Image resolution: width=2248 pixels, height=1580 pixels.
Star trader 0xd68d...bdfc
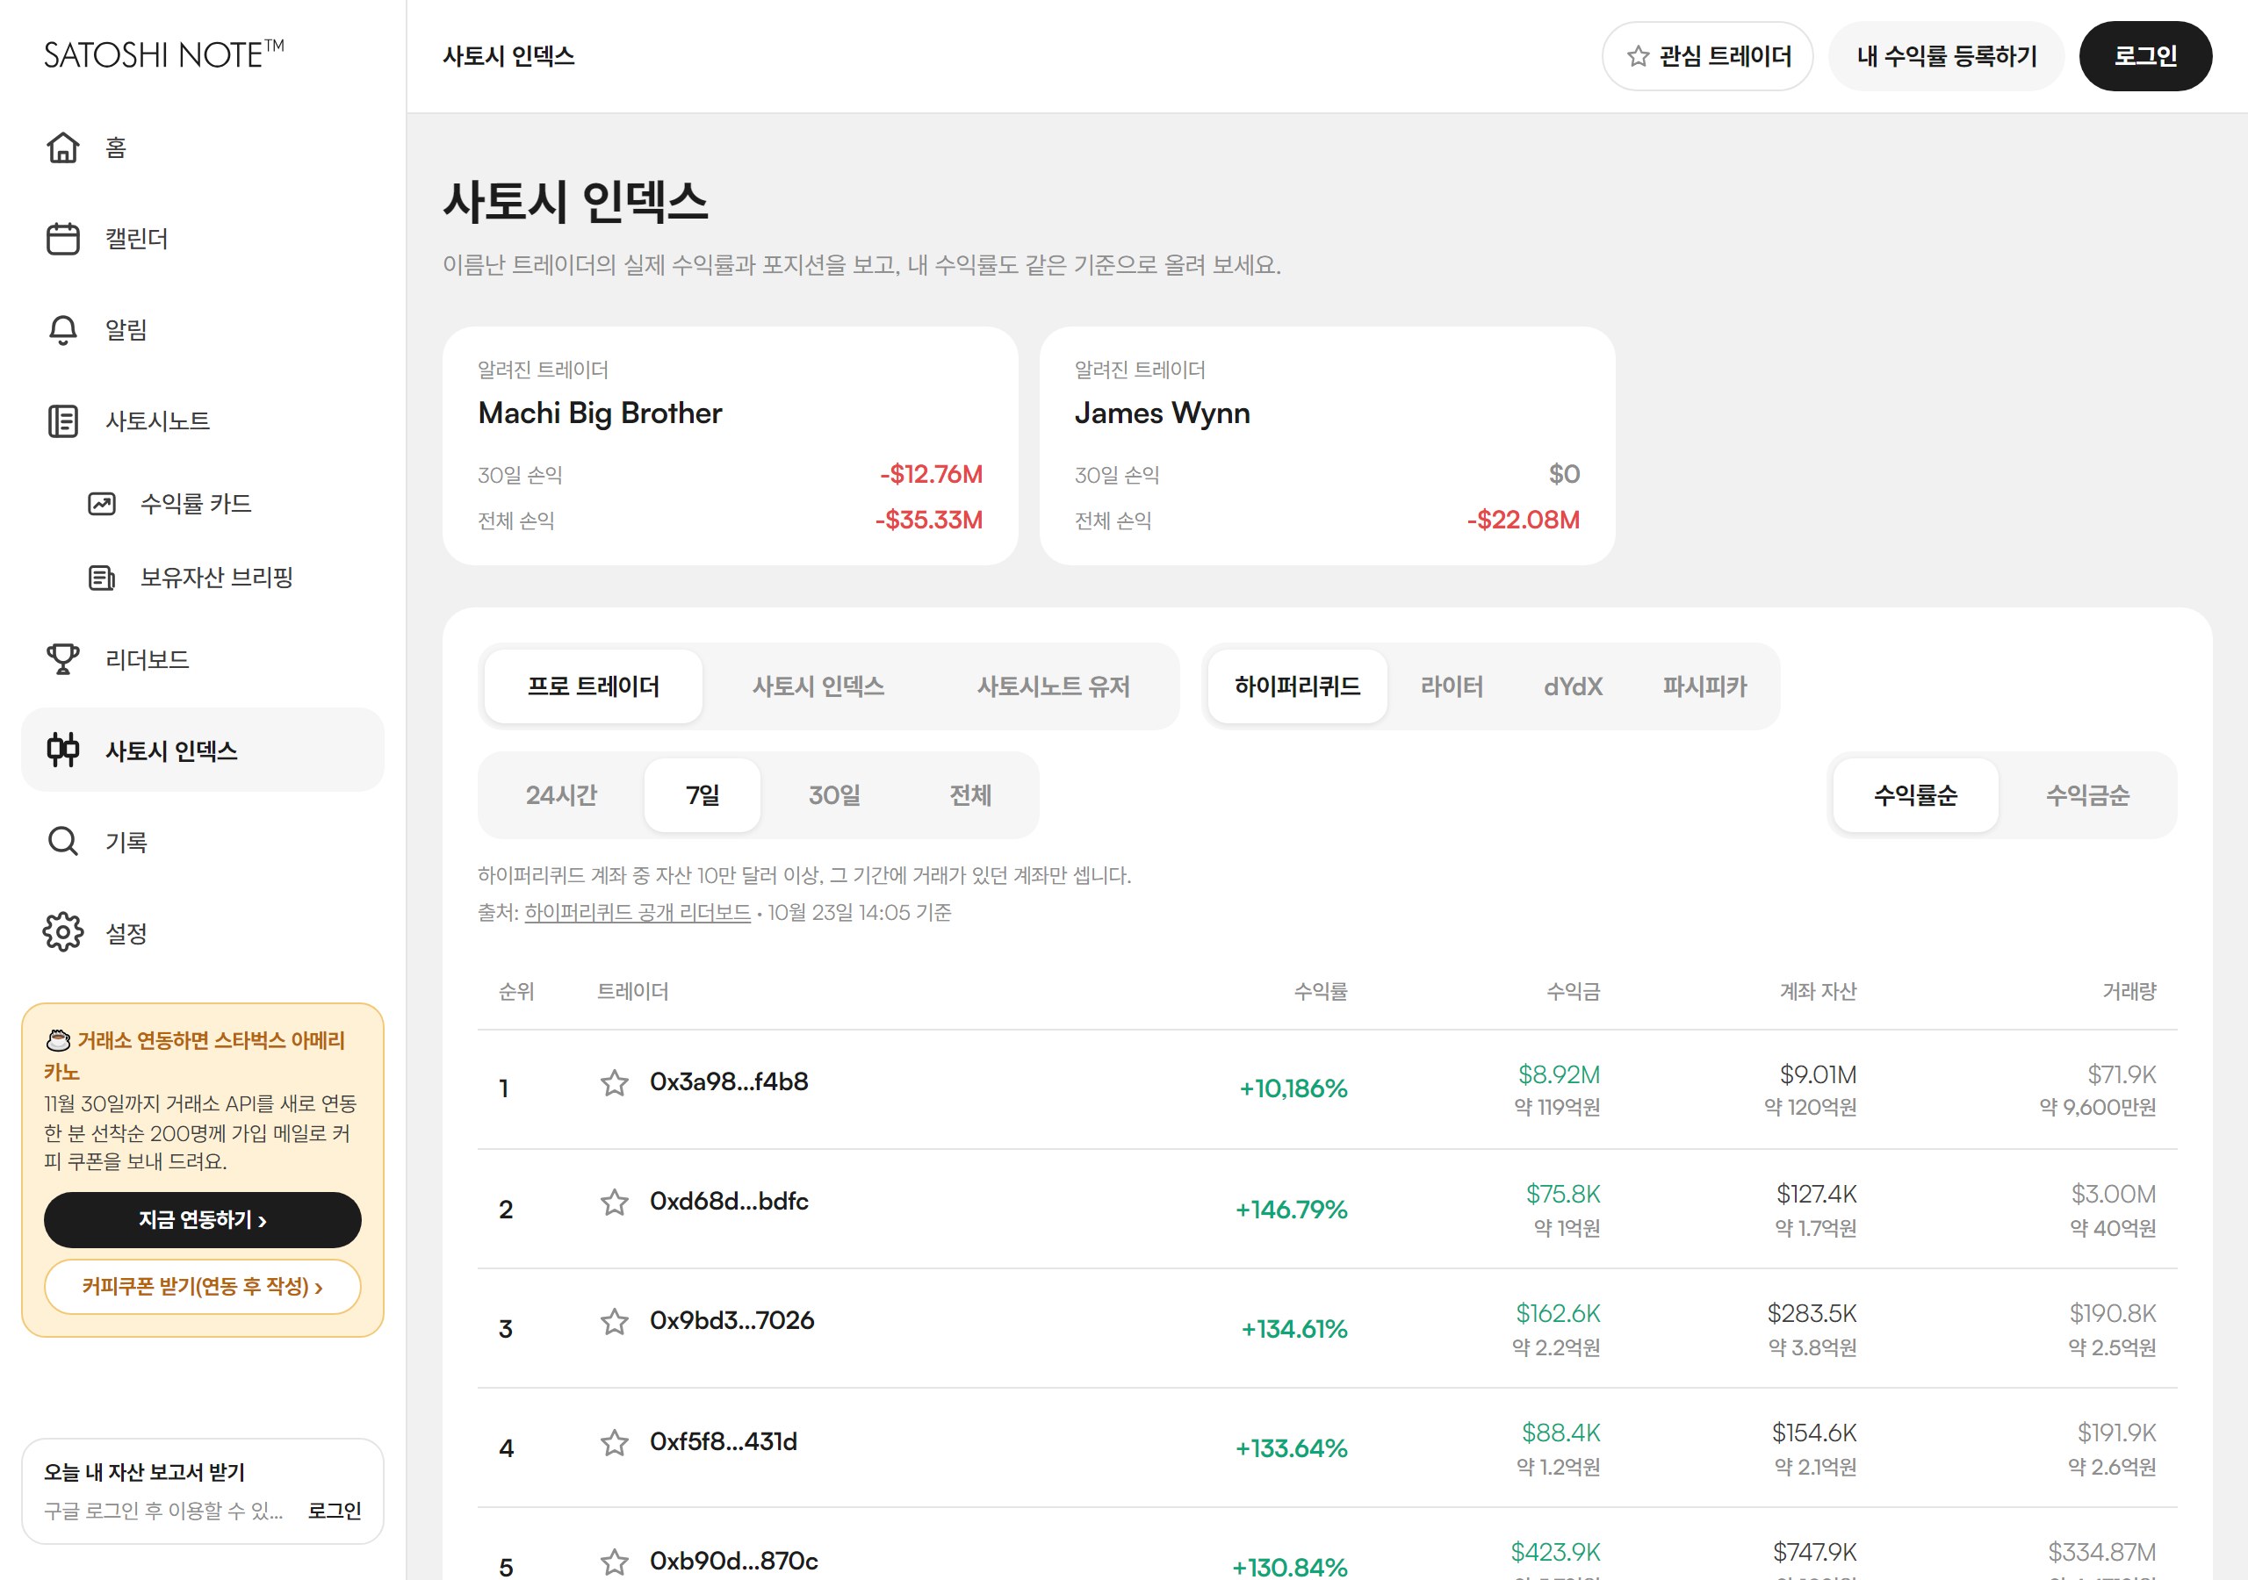tap(614, 1203)
